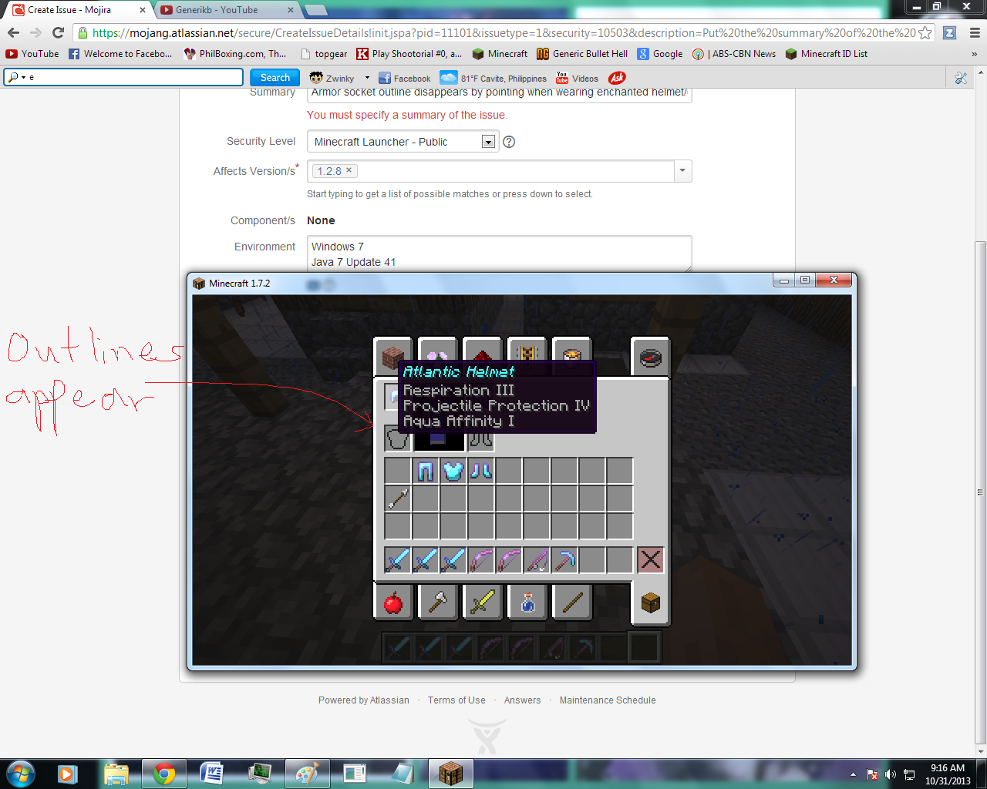Screen dimensions: 987x789
Task: Switch to the Generikb - YouTube browser tab
Action: [x=228, y=10]
